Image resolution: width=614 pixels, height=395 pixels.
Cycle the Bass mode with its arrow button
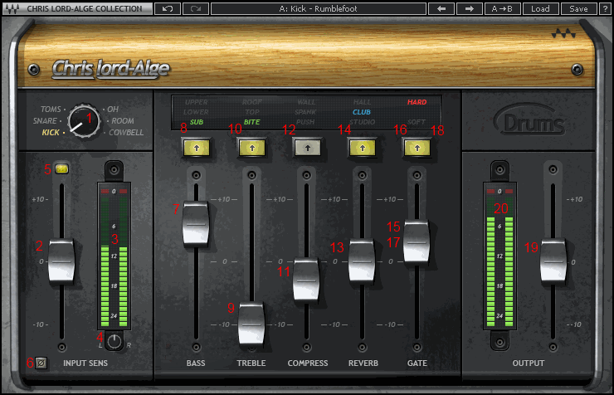(x=196, y=148)
